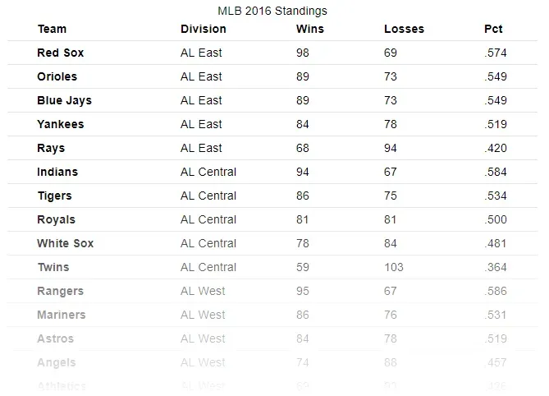Click the Wins column header
Viewport: 549px width, 396px height.
coord(309,29)
